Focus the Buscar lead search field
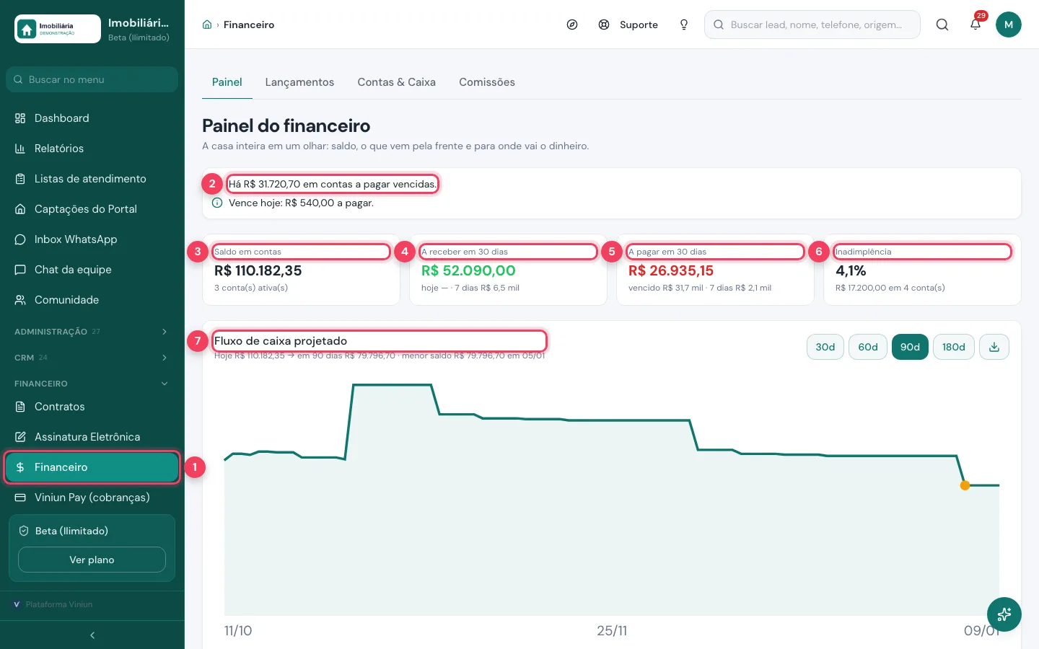This screenshot has height=649, width=1039. coord(812,25)
